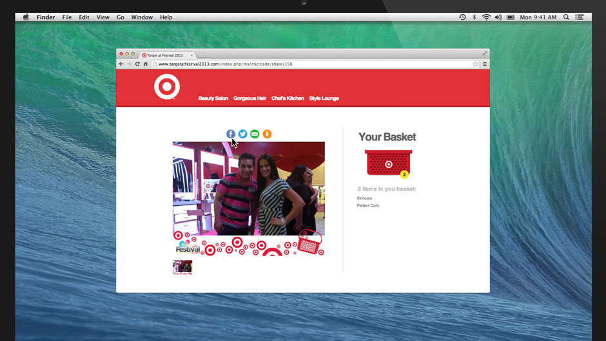Open Chef's Kitchen link
This screenshot has height=341, width=606.
pyautogui.click(x=288, y=98)
